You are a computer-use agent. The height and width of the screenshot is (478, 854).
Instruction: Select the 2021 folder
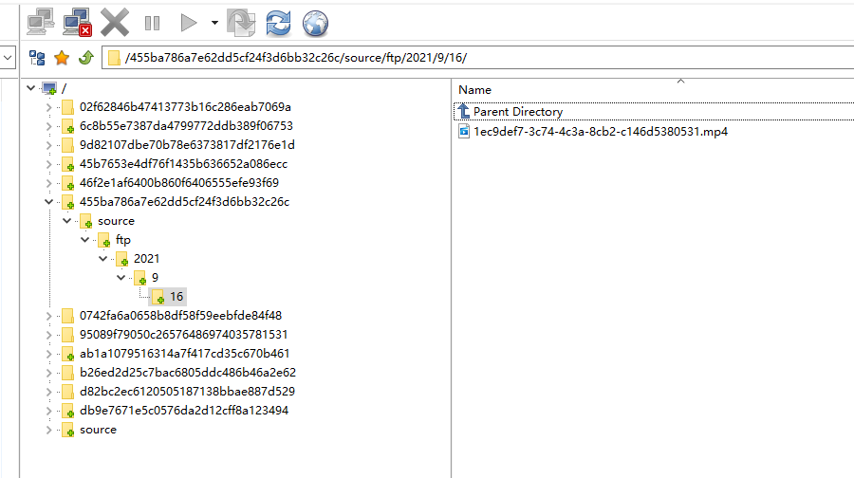tap(146, 259)
